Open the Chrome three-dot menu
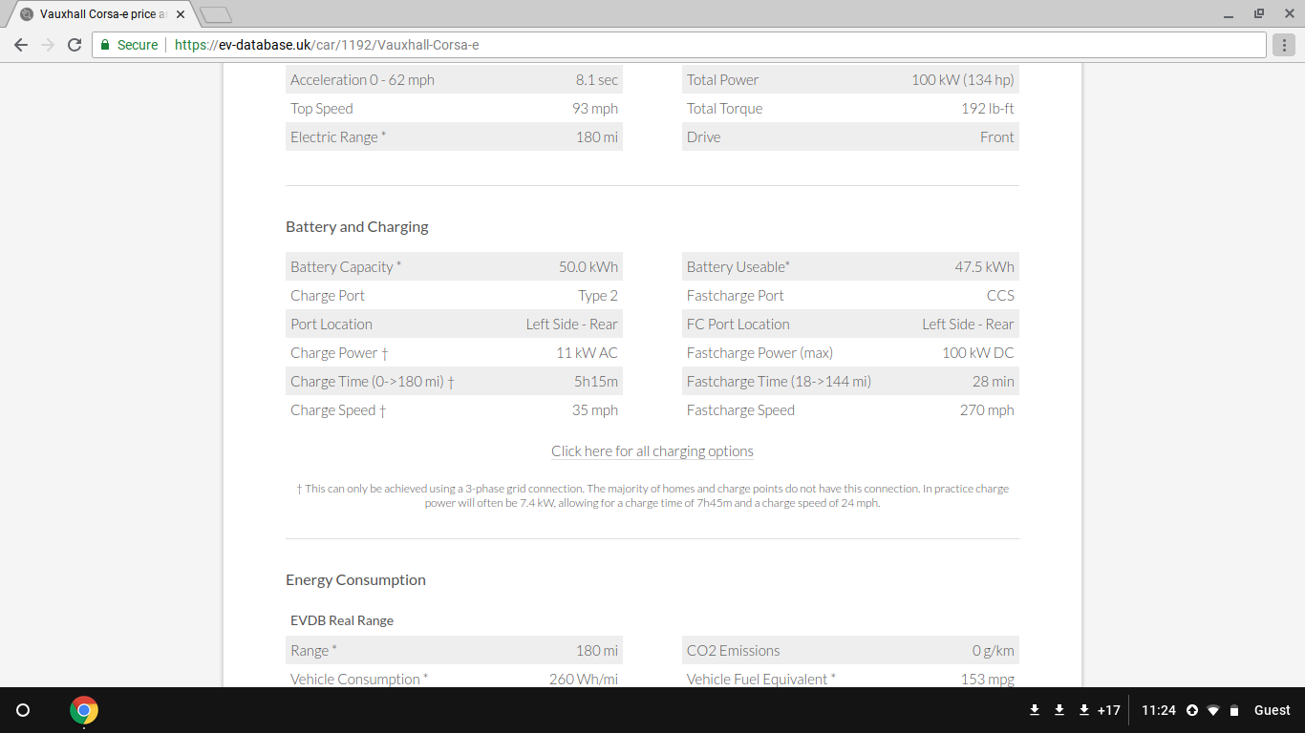This screenshot has width=1305, height=733. 1286,45
